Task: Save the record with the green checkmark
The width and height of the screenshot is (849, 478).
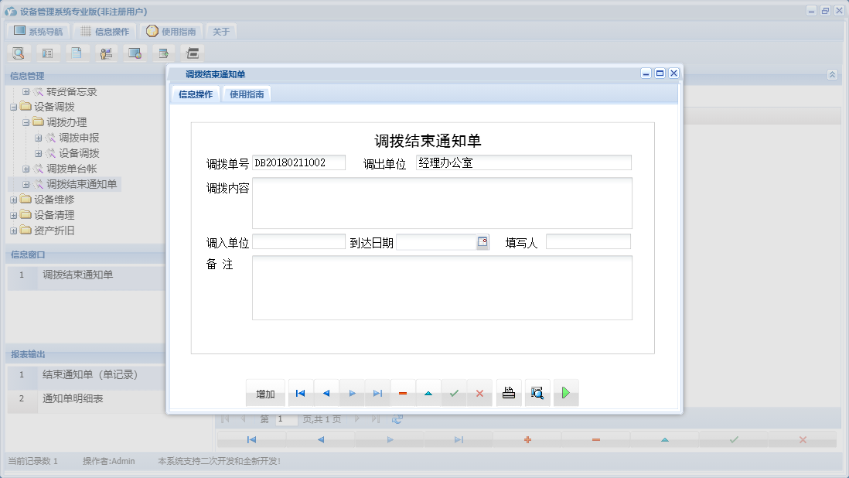Action: click(454, 393)
